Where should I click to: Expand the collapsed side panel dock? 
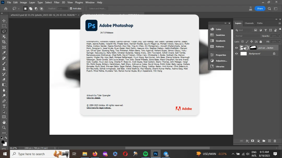tap(225, 23)
